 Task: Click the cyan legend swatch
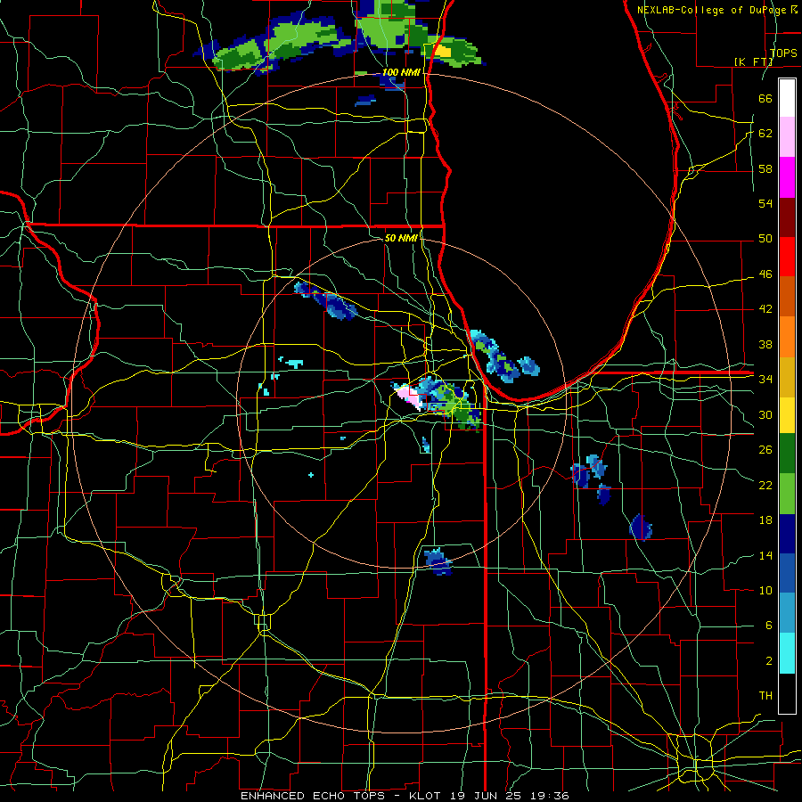coord(787,653)
